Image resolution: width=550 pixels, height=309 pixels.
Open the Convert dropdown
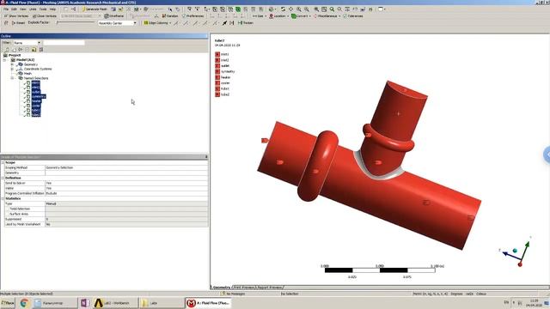[302, 16]
